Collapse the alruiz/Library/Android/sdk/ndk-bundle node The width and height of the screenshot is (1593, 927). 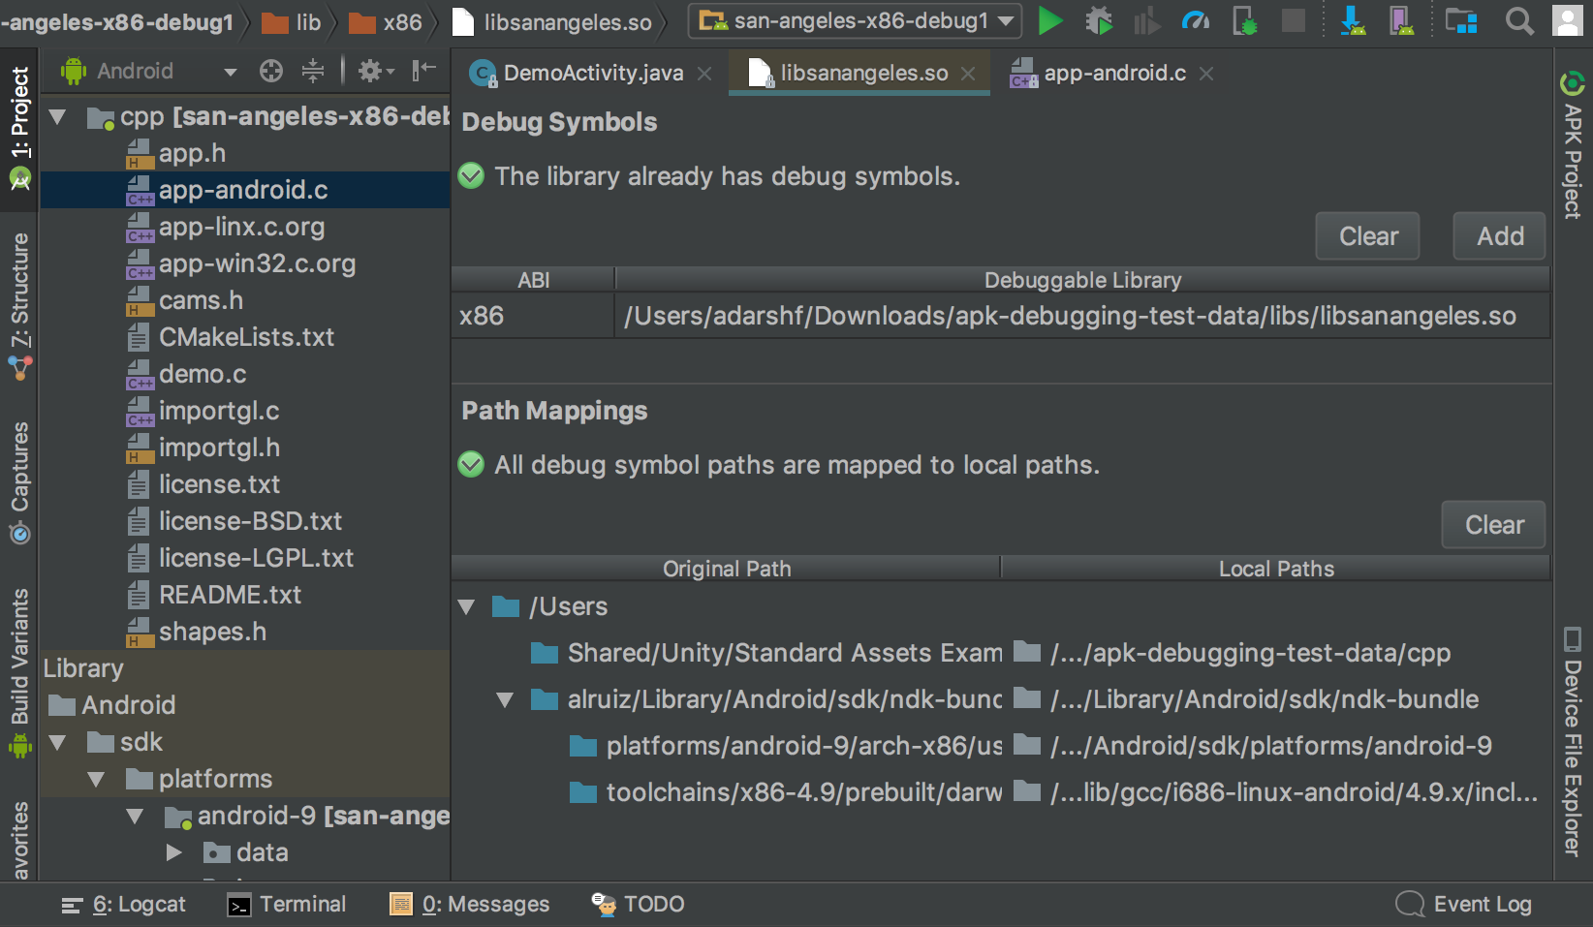(503, 699)
